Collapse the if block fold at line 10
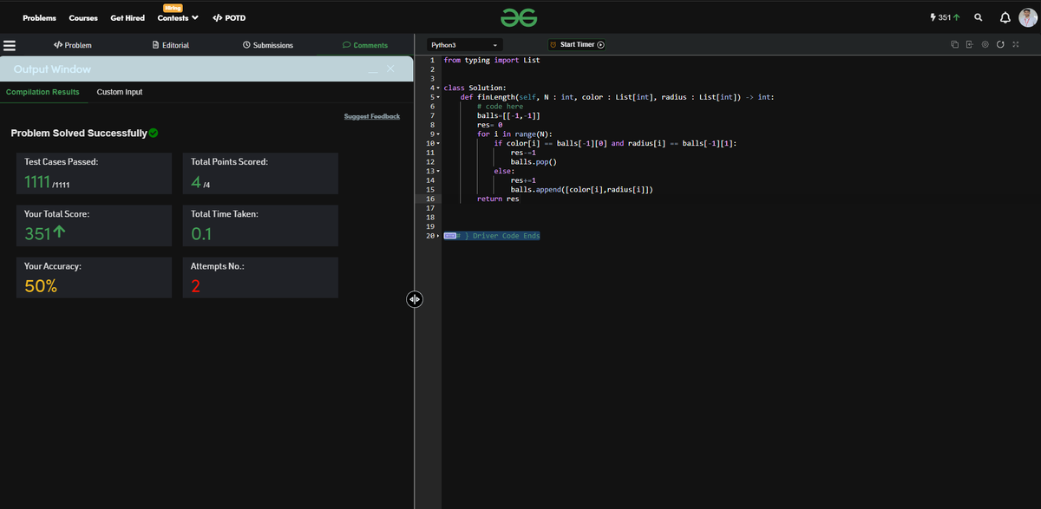 pos(440,143)
